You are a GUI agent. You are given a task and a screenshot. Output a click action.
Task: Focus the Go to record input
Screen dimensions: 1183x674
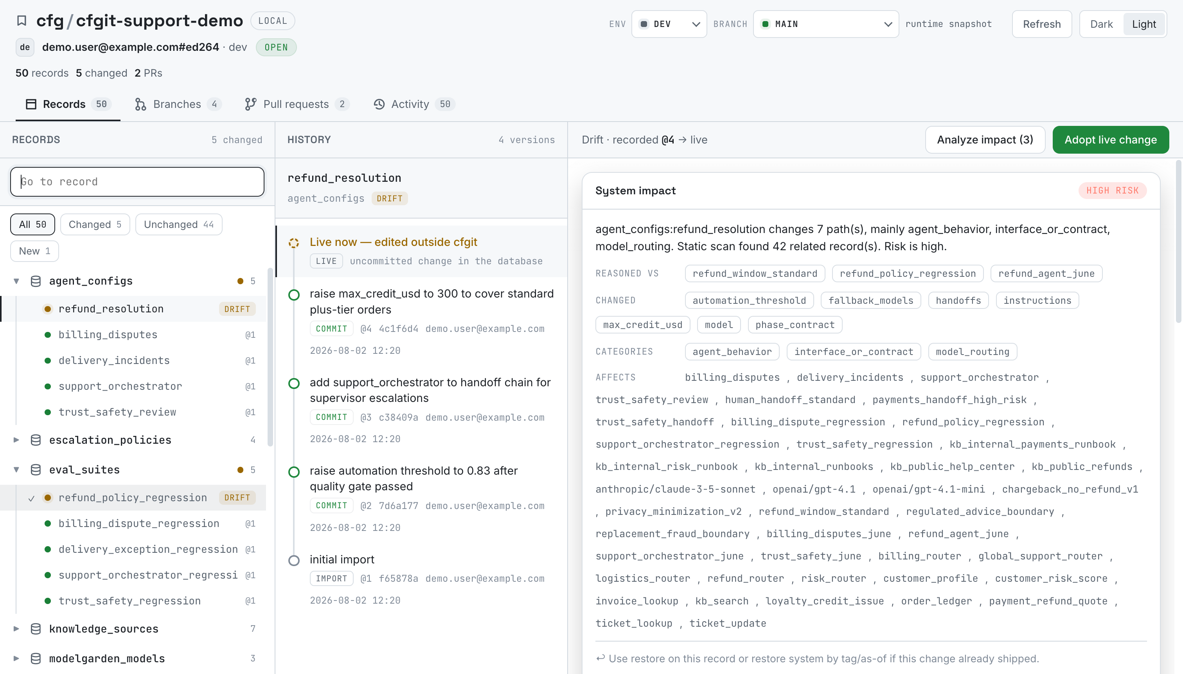click(x=137, y=182)
